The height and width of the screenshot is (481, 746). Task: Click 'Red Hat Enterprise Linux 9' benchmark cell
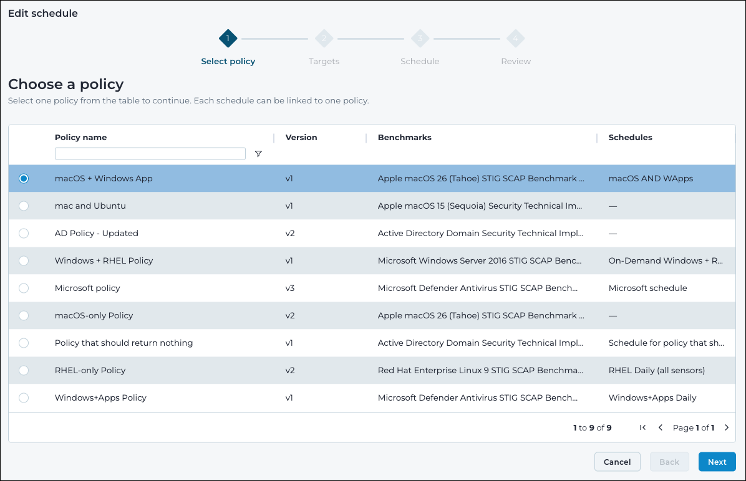(480, 370)
